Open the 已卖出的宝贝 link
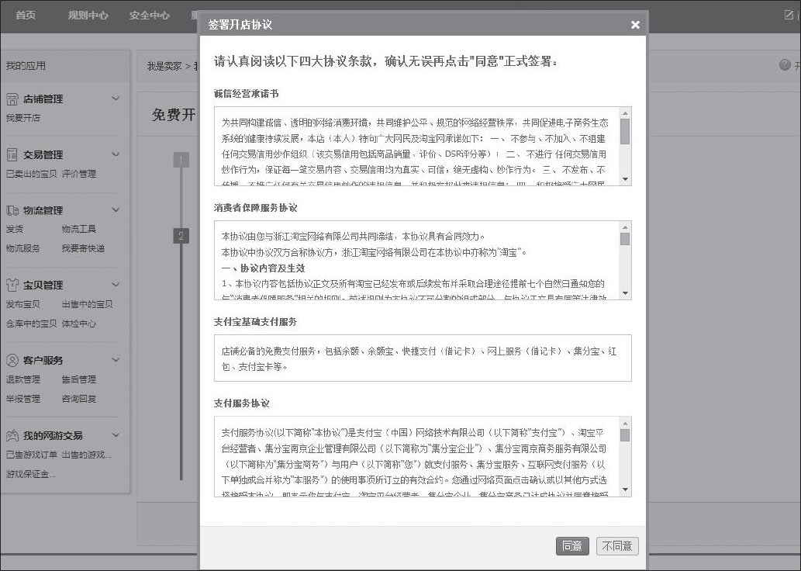 31,174
